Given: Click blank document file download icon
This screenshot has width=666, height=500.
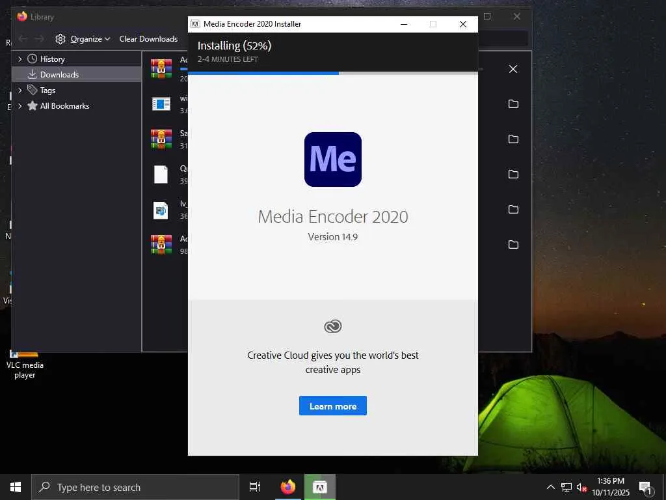Looking at the screenshot, I should pyautogui.click(x=161, y=174).
